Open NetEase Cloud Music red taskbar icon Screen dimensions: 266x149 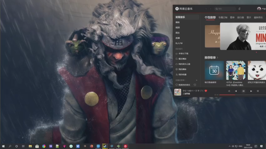coord(125,146)
